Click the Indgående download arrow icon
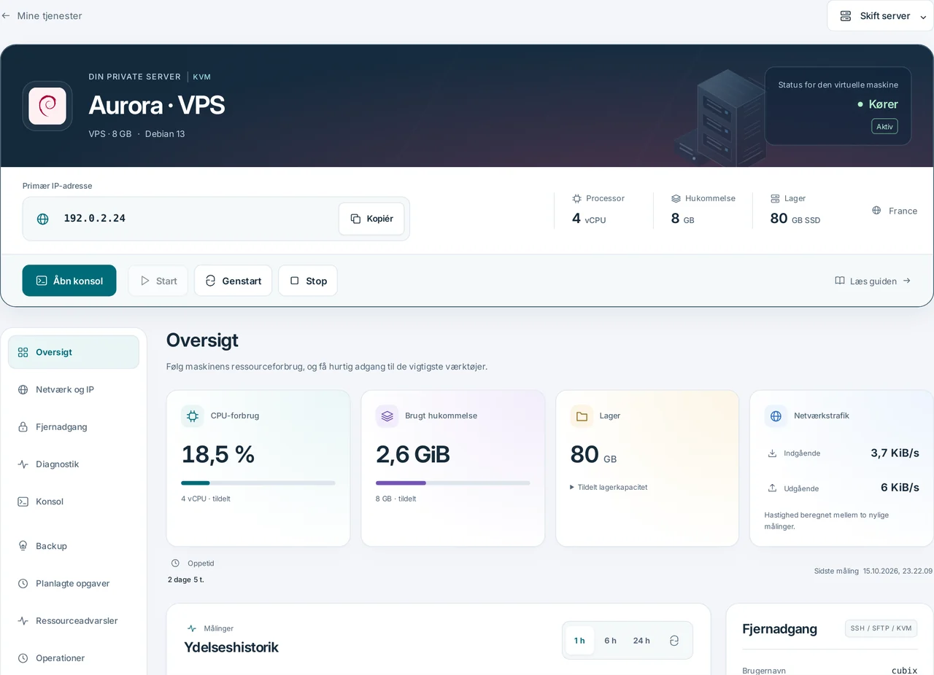 pyautogui.click(x=772, y=453)
